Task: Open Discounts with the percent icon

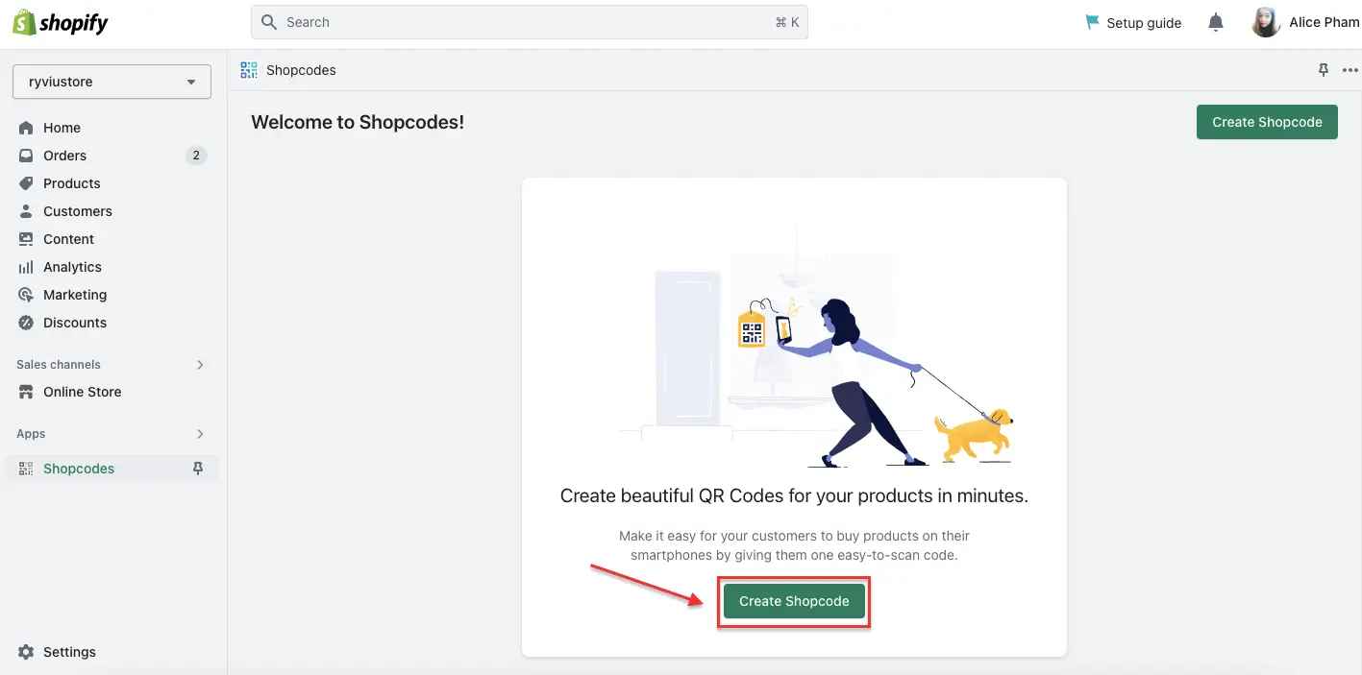Action: (x=28, y=322)
